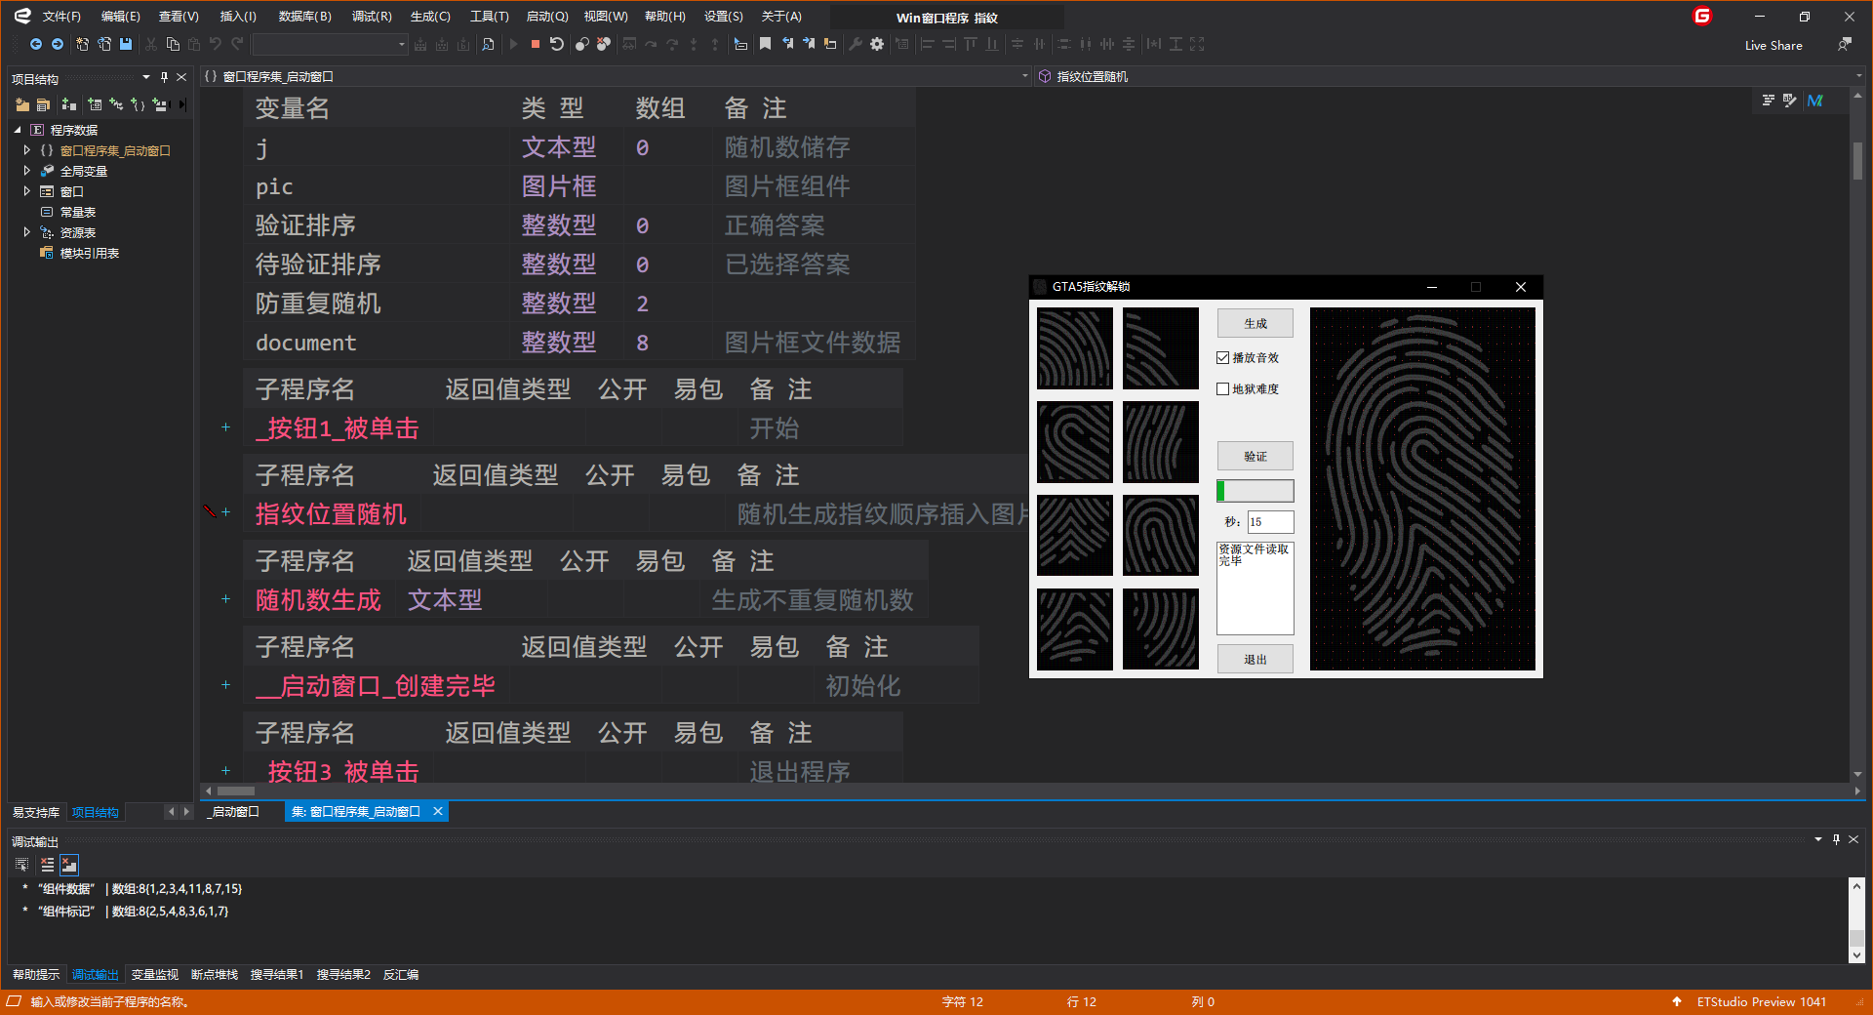Click the ETStudio logo icon in the title bar
Image resolution: width=1873 pixels, height=1015 pixels.
point(22,16)
